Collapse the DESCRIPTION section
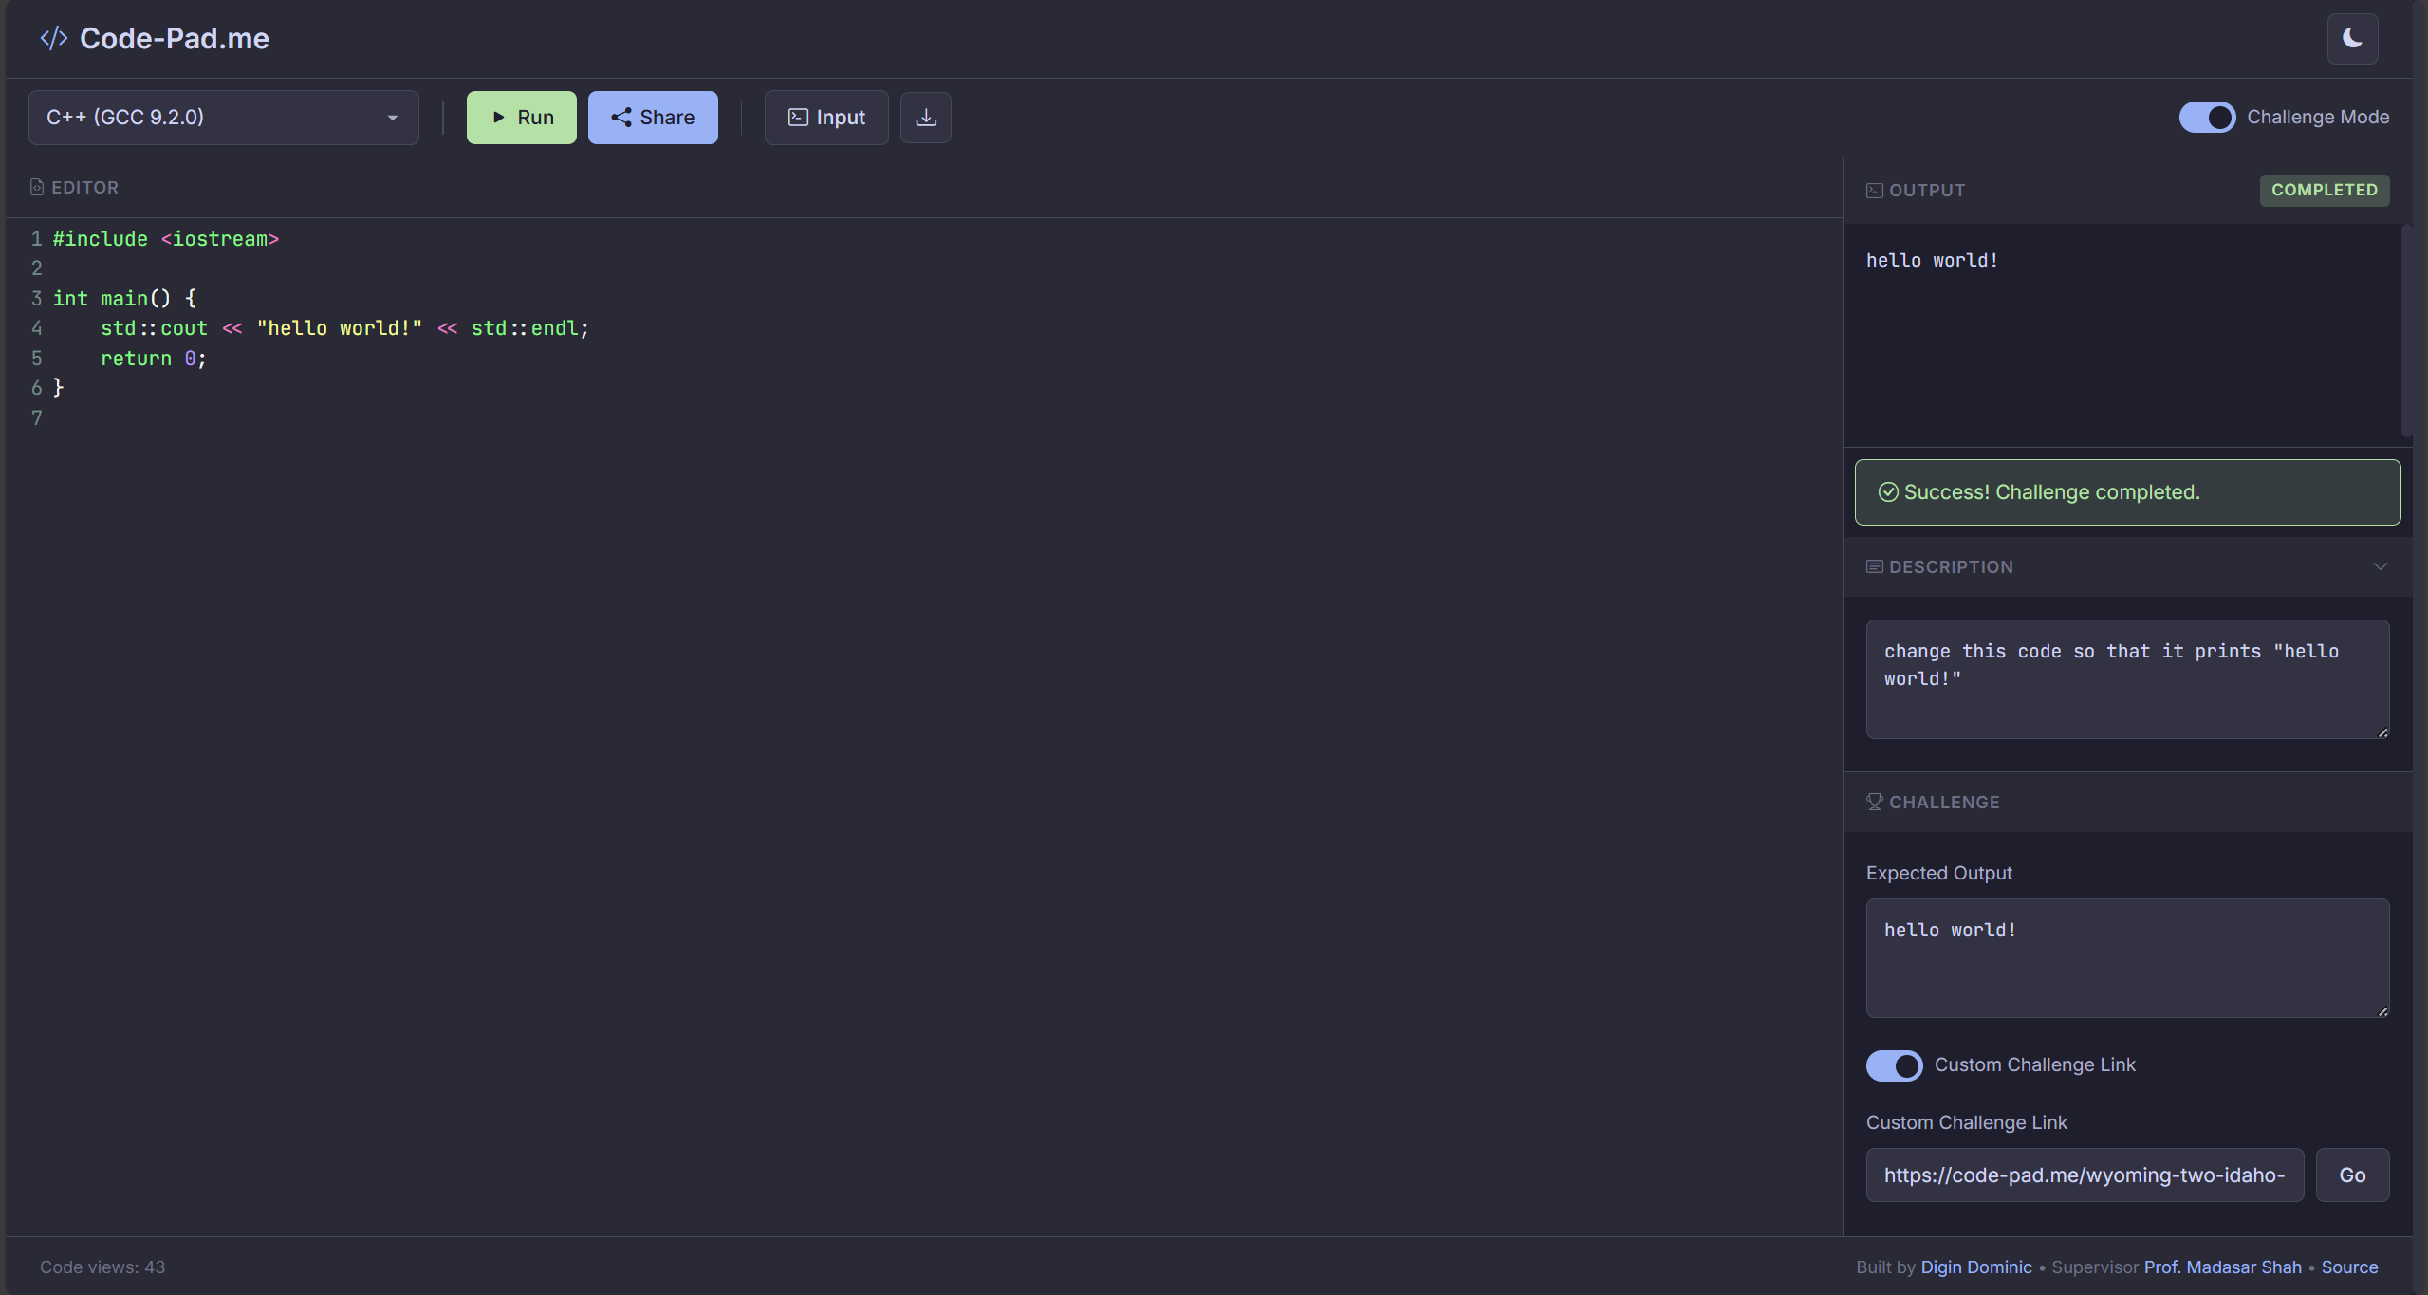The image size is (2428, 1295). pyautogui.click(x=2381, y=566)
